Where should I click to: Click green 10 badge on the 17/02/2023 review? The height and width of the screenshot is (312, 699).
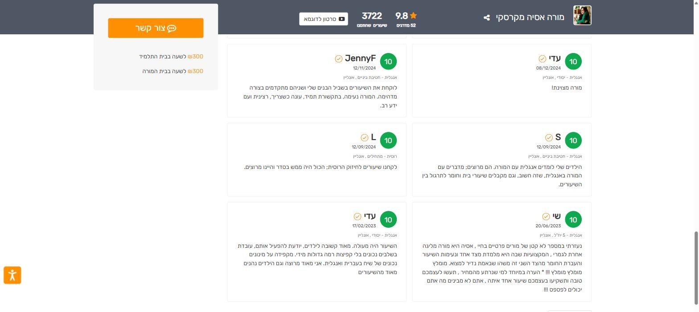[388, 219]
